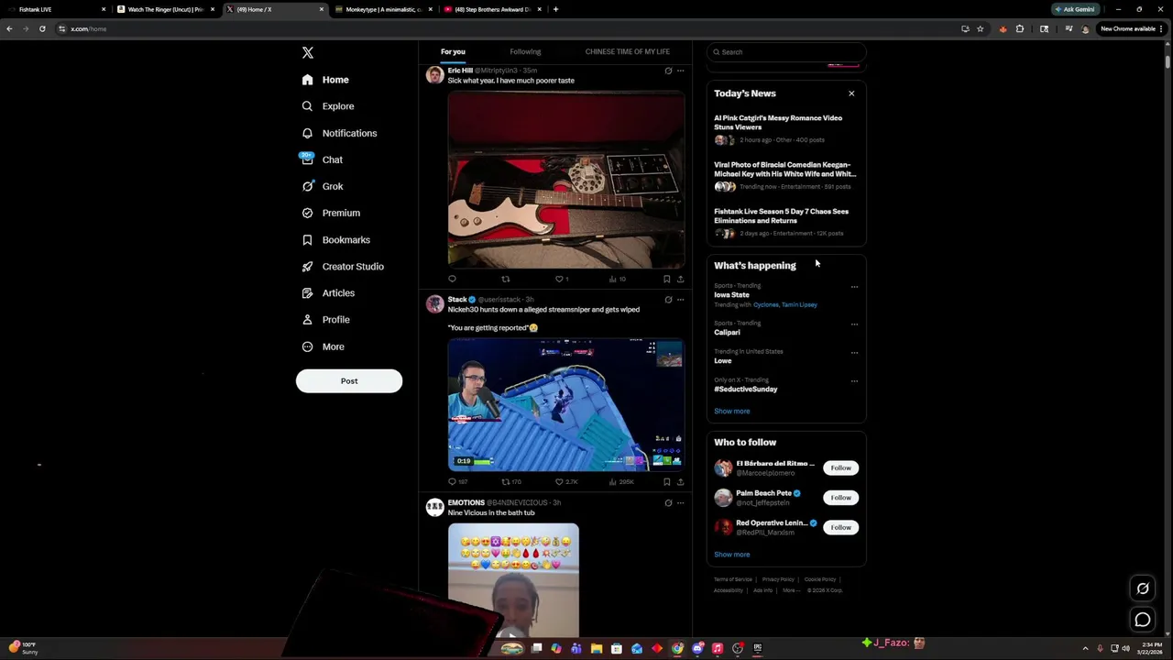
Task: Open Grok in the sidebar
Action: click(x=323, y=186)
